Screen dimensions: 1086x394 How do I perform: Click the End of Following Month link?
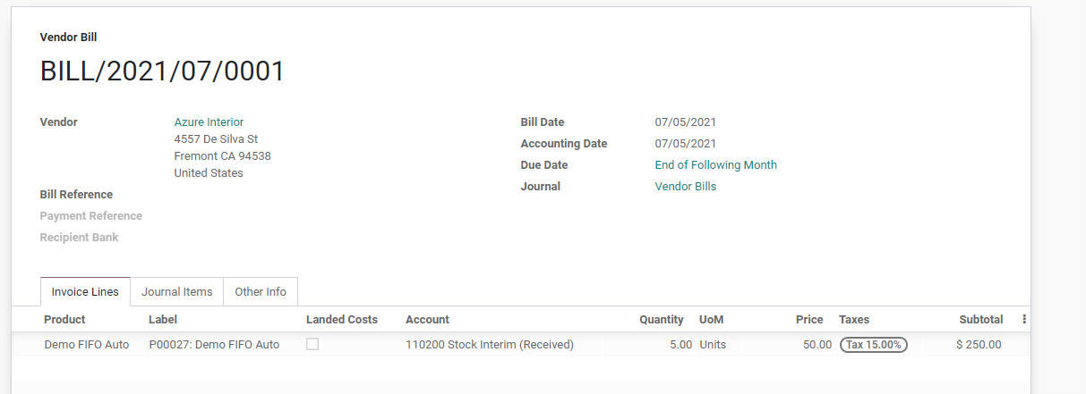(715, 165)
